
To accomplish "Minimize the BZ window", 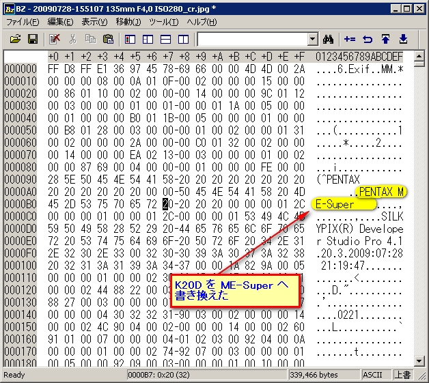I will [395, 9].
